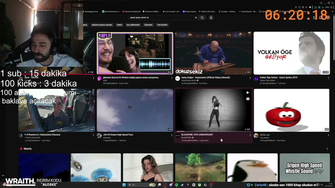Open Steam from the taskbar
This screenshot has width=335, height=188.
[x=182, y=185]
